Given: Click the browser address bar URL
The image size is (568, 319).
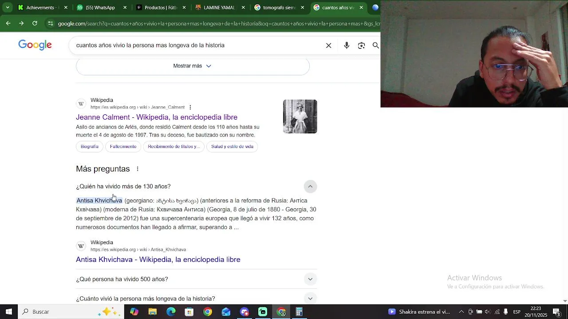Looking at the screenshot, I should tap(218, 23).
